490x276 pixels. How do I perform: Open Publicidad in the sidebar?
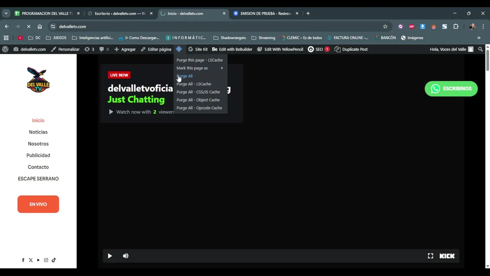point(38,155)
